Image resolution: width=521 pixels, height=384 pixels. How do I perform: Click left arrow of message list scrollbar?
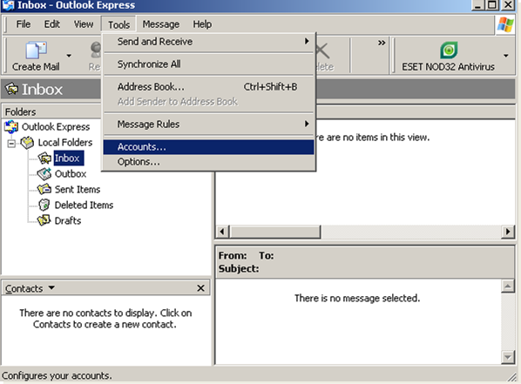pyautogui.click(x=223, y=232)
